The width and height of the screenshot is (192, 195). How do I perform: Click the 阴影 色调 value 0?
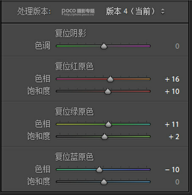[177, 46]
